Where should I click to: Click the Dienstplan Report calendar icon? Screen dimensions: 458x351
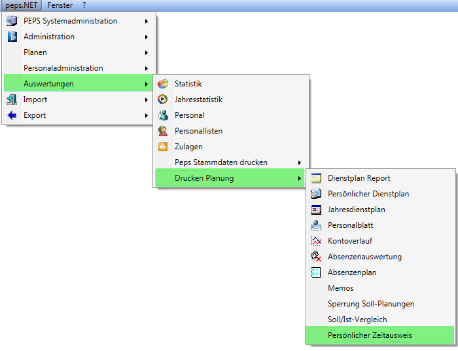tap(316, 178)
